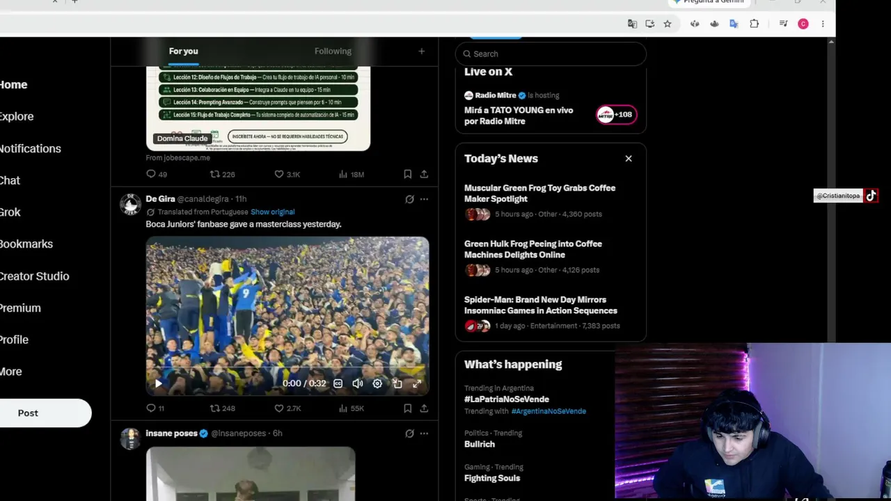The height and width of the screenshot is (501, 891).
Task: Install app icon in the address bar
Action: click(649, 24)
